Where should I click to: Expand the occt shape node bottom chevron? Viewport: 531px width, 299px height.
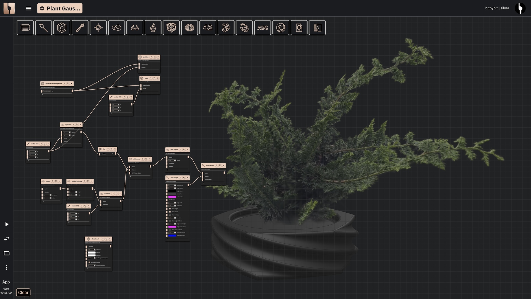168,239
